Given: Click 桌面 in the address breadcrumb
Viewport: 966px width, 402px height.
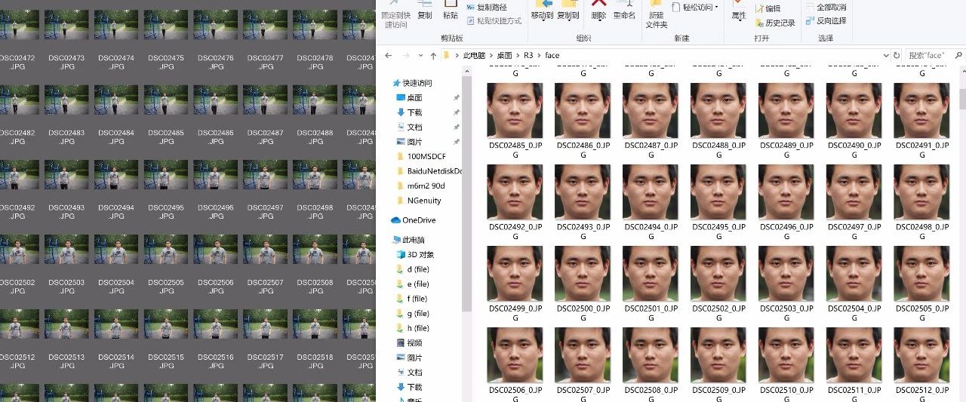Looking at the screenshot, I should pos(505,56).
